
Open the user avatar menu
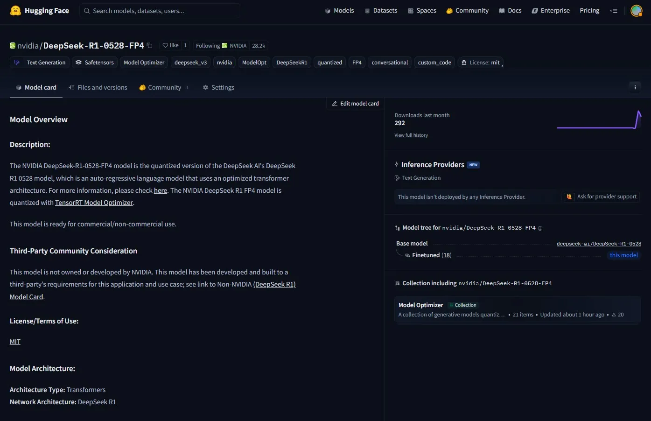(636, 11)
